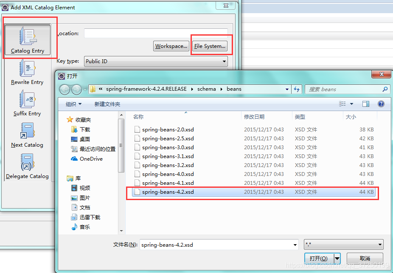Click the File System... button
Screen dimensions: 393x273
click(210, 46)
